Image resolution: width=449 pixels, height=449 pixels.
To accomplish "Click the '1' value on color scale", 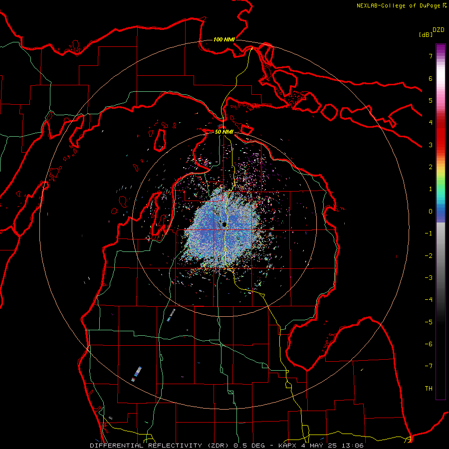I will click(x=431, y=189).
